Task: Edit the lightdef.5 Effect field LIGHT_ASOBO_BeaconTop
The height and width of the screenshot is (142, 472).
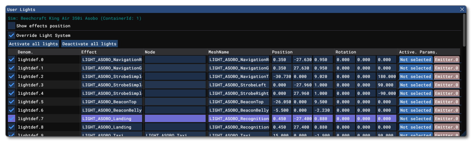Action: (x=112, y=102)
